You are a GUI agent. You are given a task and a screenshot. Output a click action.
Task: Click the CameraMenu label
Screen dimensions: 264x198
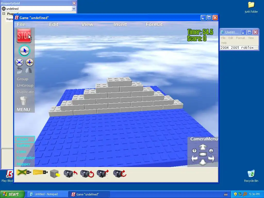[x=204, y=139]
